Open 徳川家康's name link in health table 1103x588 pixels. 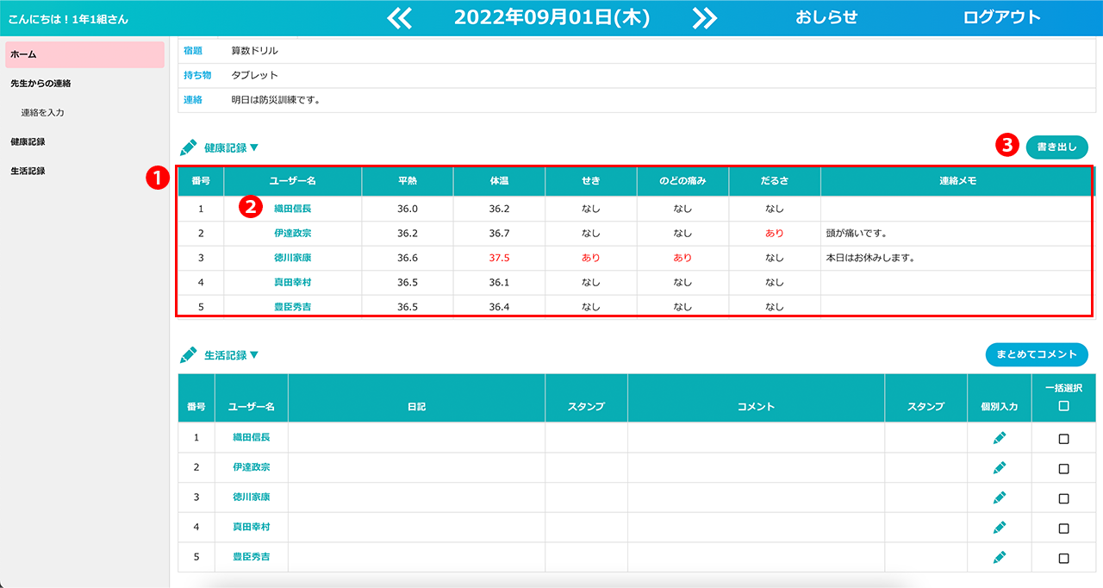(292, 258)
